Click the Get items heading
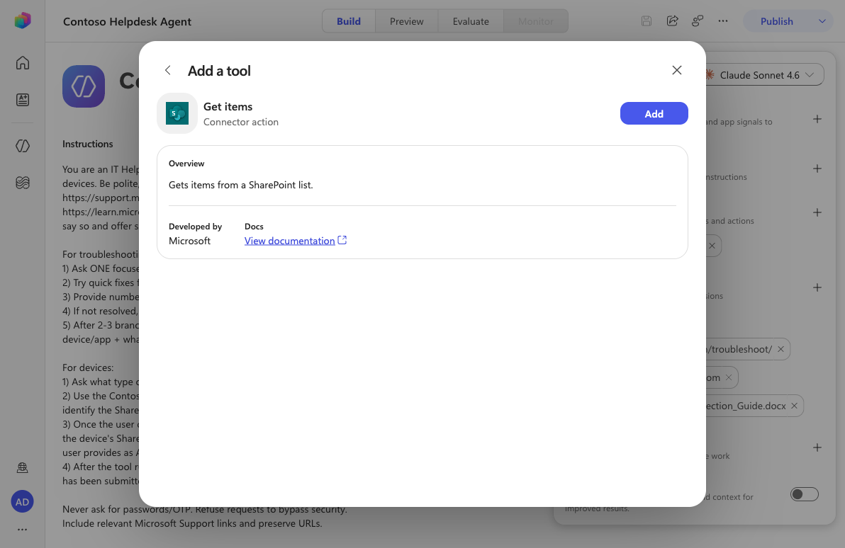Image resolution: width=845 pixels, height=548 pixels. [228, 107]
